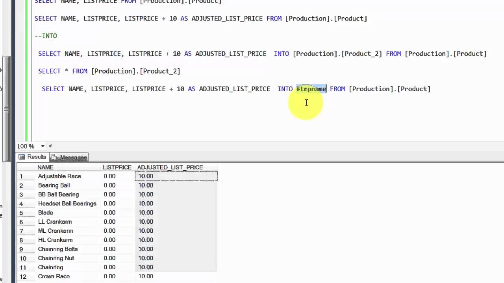Select result row number 5
This screenshot has width=504, height=283.
point(26,213)
